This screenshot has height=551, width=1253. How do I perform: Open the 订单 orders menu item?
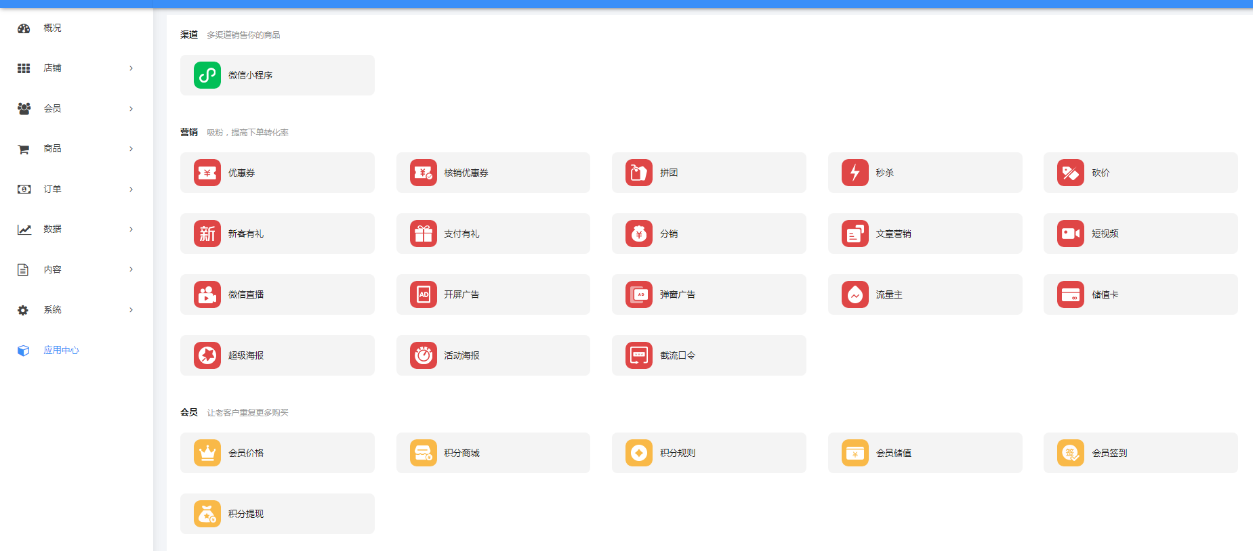point(52,190)
